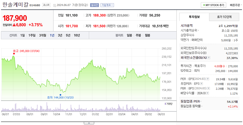Click the 동일업종 PER value 54.17배
243x125 pixels.
[232, 102]
